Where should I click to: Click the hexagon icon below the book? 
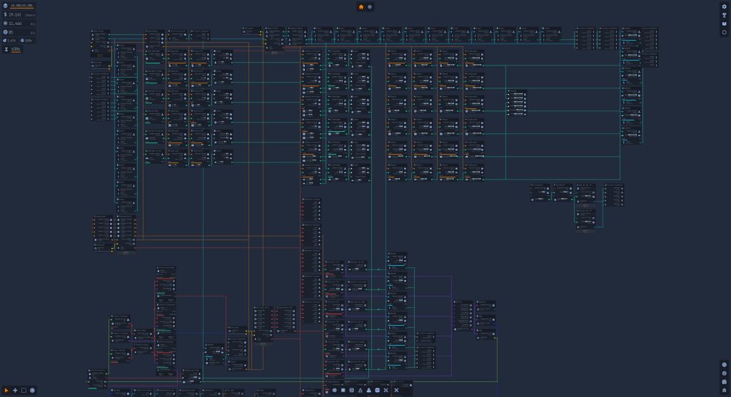(x=725, y=32)
